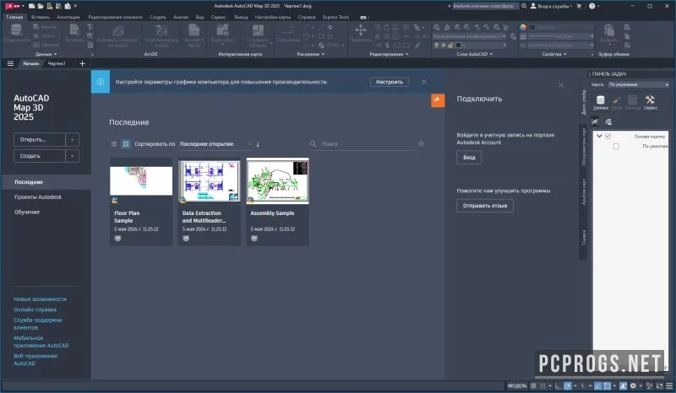This screenshot has height=393, width=676.
Task: Toggle the grid display in status bar
Action: 533,386
